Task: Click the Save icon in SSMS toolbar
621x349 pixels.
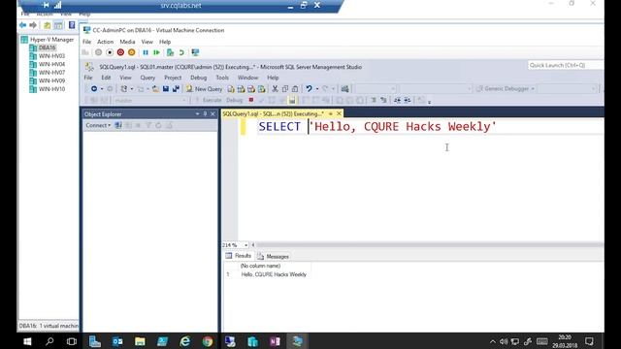Action: pyautogui.click(x=166, y=88)
